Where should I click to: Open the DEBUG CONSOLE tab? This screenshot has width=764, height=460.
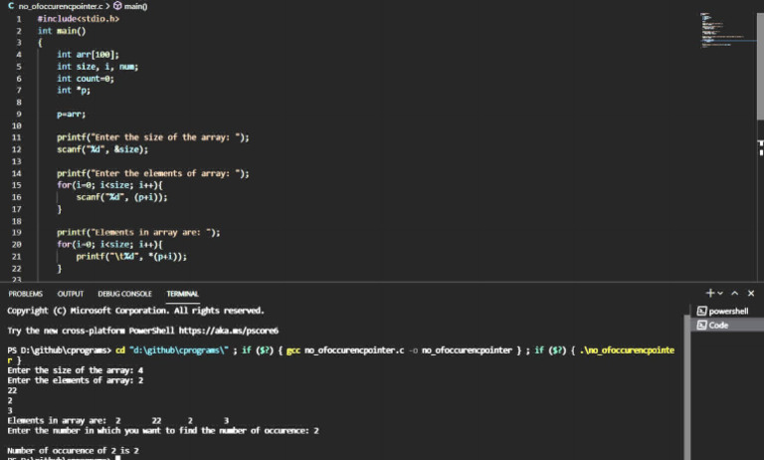click(124, 294)
